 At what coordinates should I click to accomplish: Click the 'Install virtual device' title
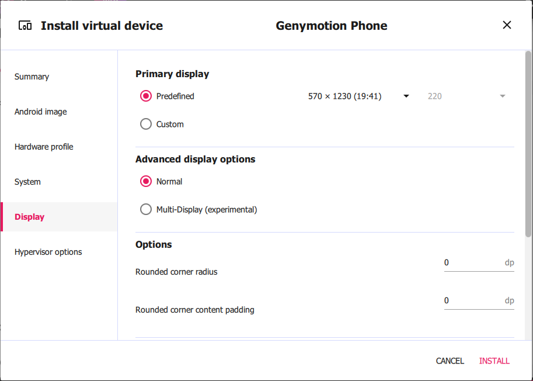[102, 26]
